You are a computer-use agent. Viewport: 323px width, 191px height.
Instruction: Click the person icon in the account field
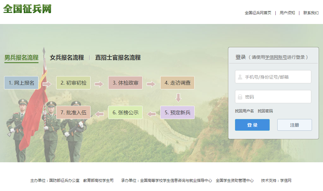pos(240,76)
